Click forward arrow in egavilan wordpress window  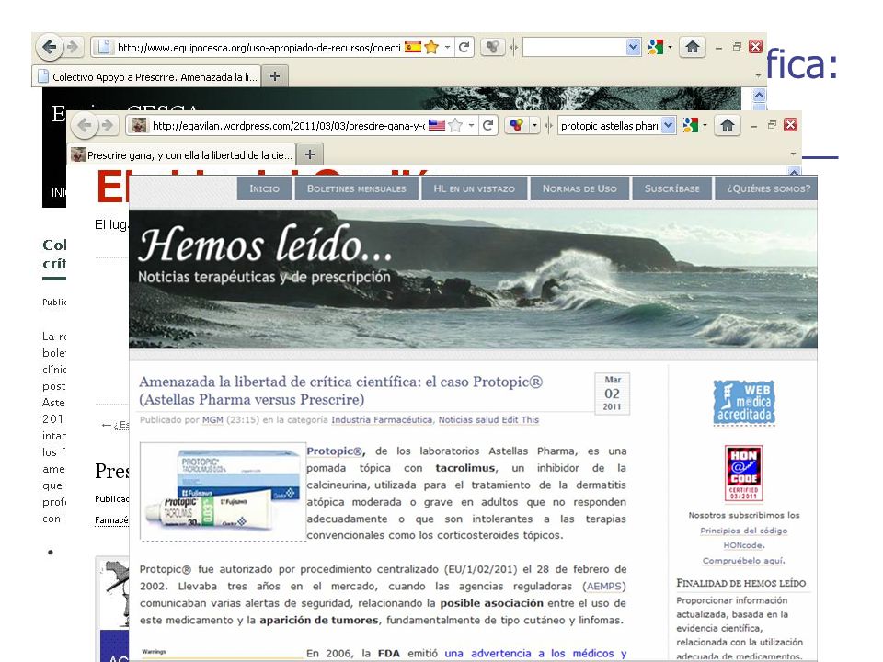(107, 125)
